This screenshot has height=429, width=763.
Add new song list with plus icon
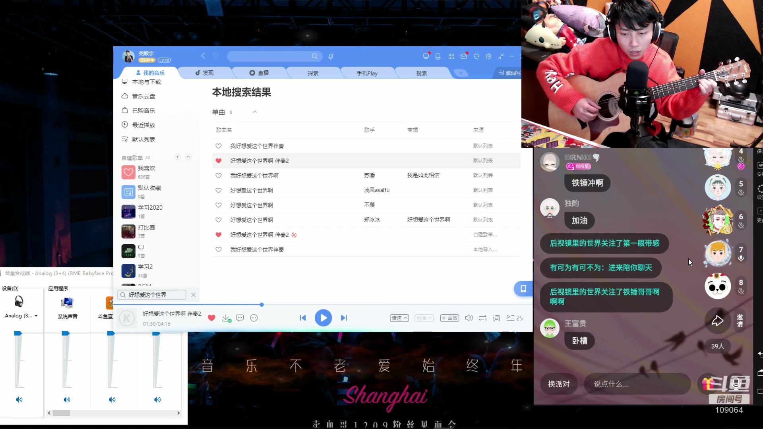click(178, 157)
